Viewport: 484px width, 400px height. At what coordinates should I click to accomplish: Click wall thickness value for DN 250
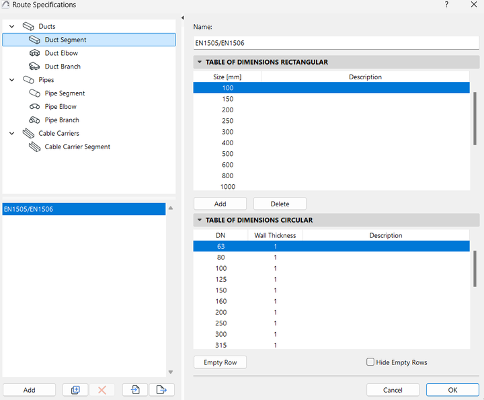click(275, 323)
